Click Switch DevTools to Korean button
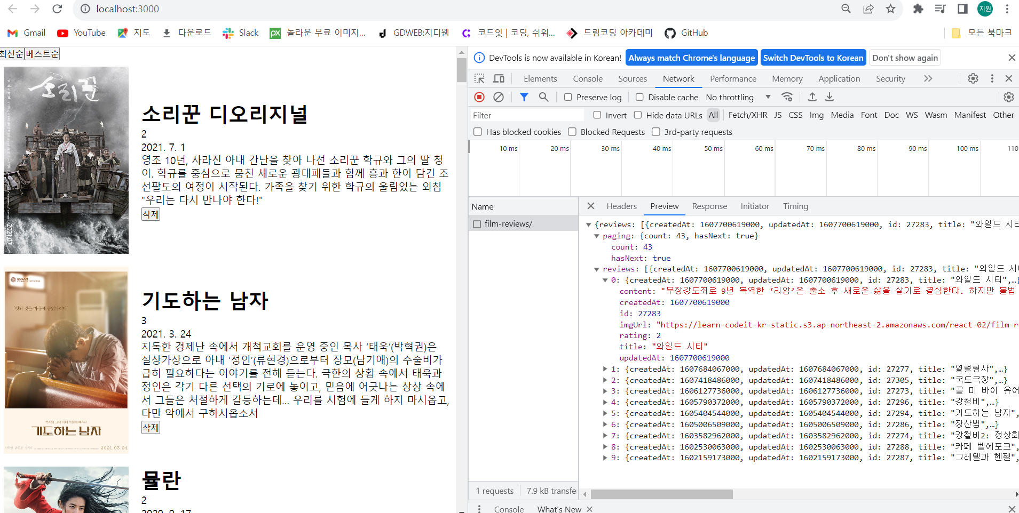This screenshot has width=1019, height=513. [813, 58]
